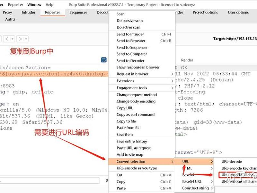Open history dropdown beside the > button

(x=26, y=39)
